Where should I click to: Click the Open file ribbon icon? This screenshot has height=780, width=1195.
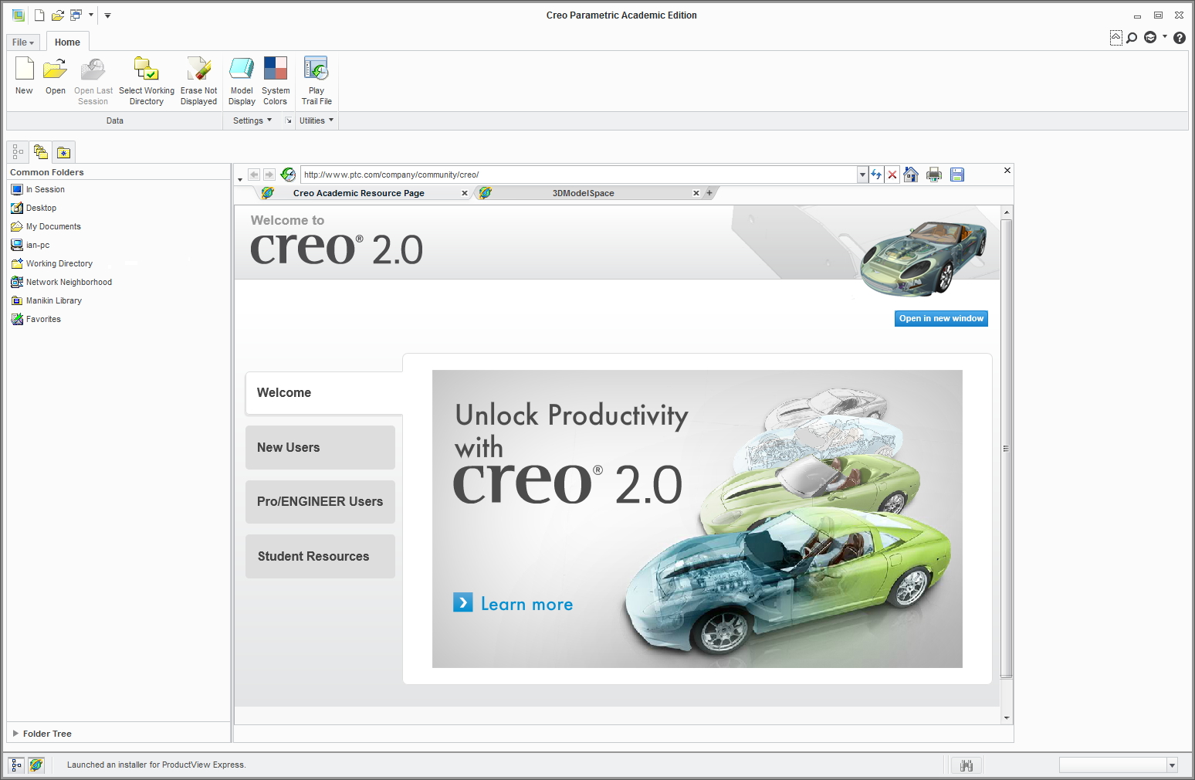pos(55,76)
